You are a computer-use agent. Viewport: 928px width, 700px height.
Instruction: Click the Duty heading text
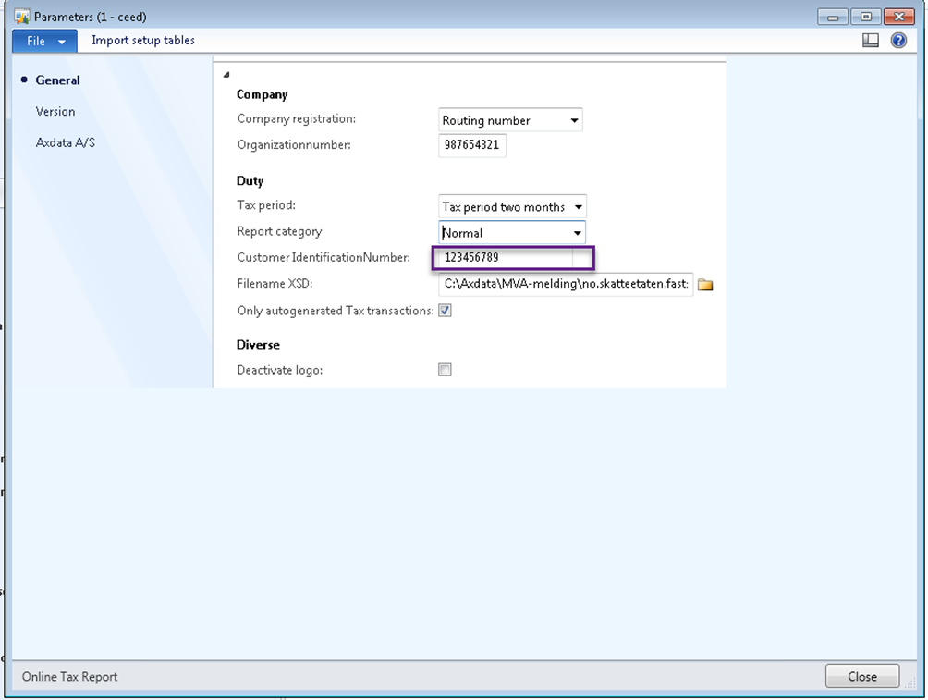[250, 181]
